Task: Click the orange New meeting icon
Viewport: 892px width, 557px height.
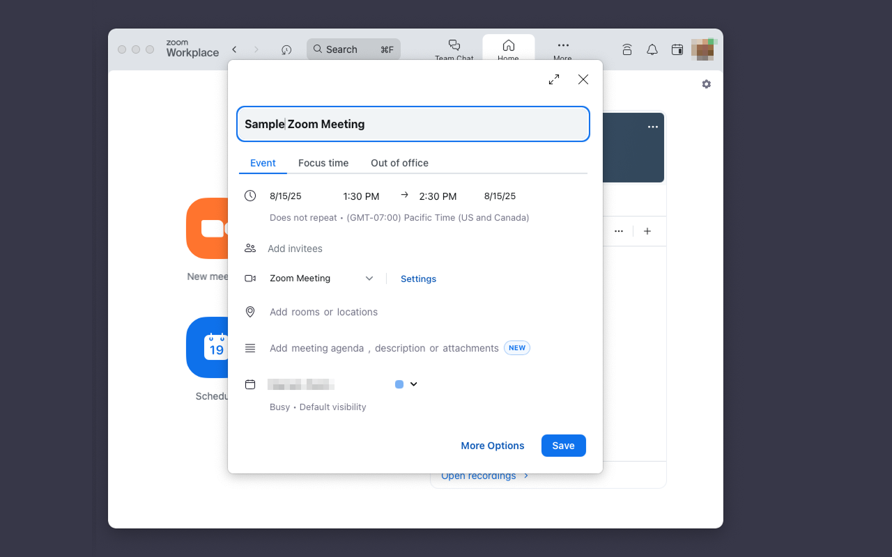Action: (x=207, y=228)
